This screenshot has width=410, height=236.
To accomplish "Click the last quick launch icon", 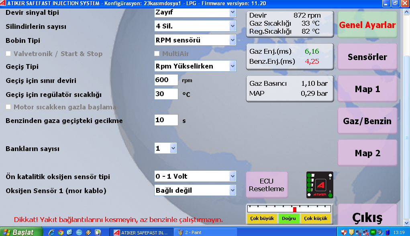I will (98, 232).
